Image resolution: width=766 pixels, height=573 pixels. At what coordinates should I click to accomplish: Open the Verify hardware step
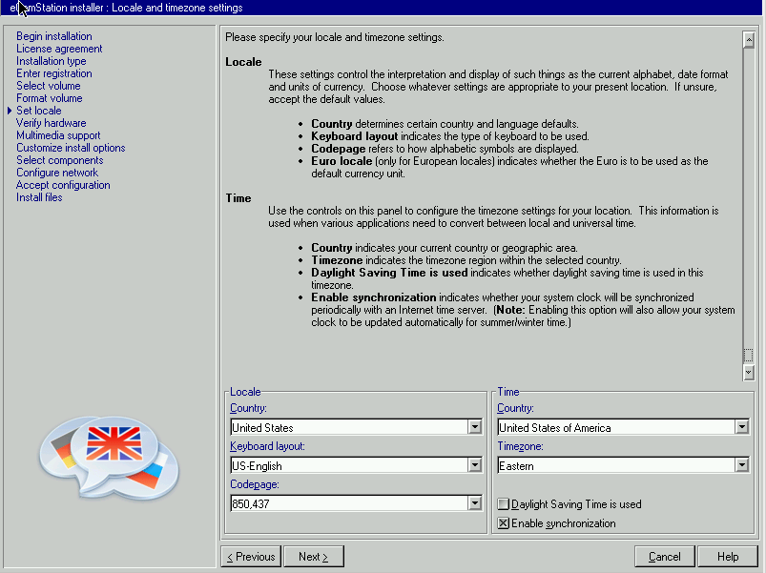[52, 122]
